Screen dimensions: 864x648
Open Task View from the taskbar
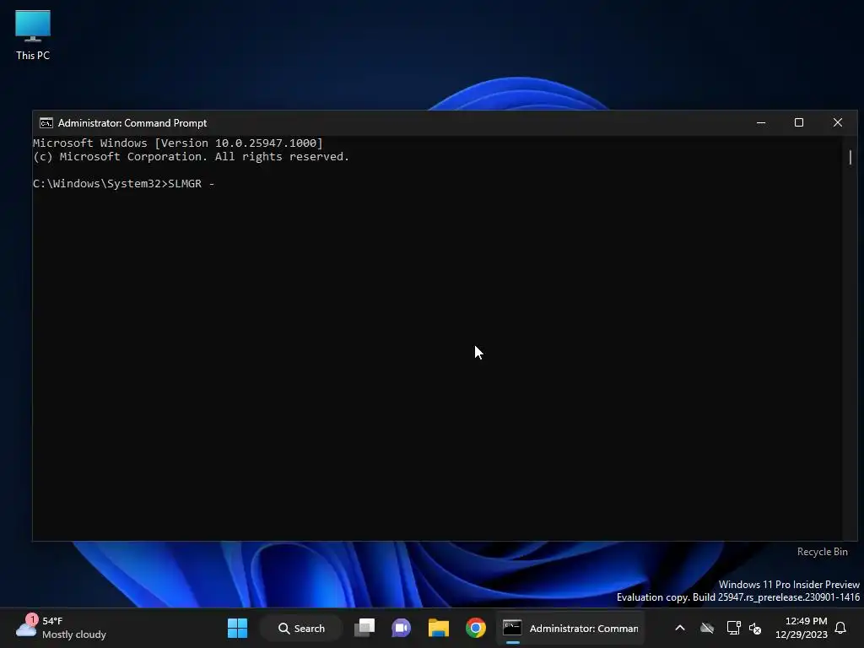[364, 628]
